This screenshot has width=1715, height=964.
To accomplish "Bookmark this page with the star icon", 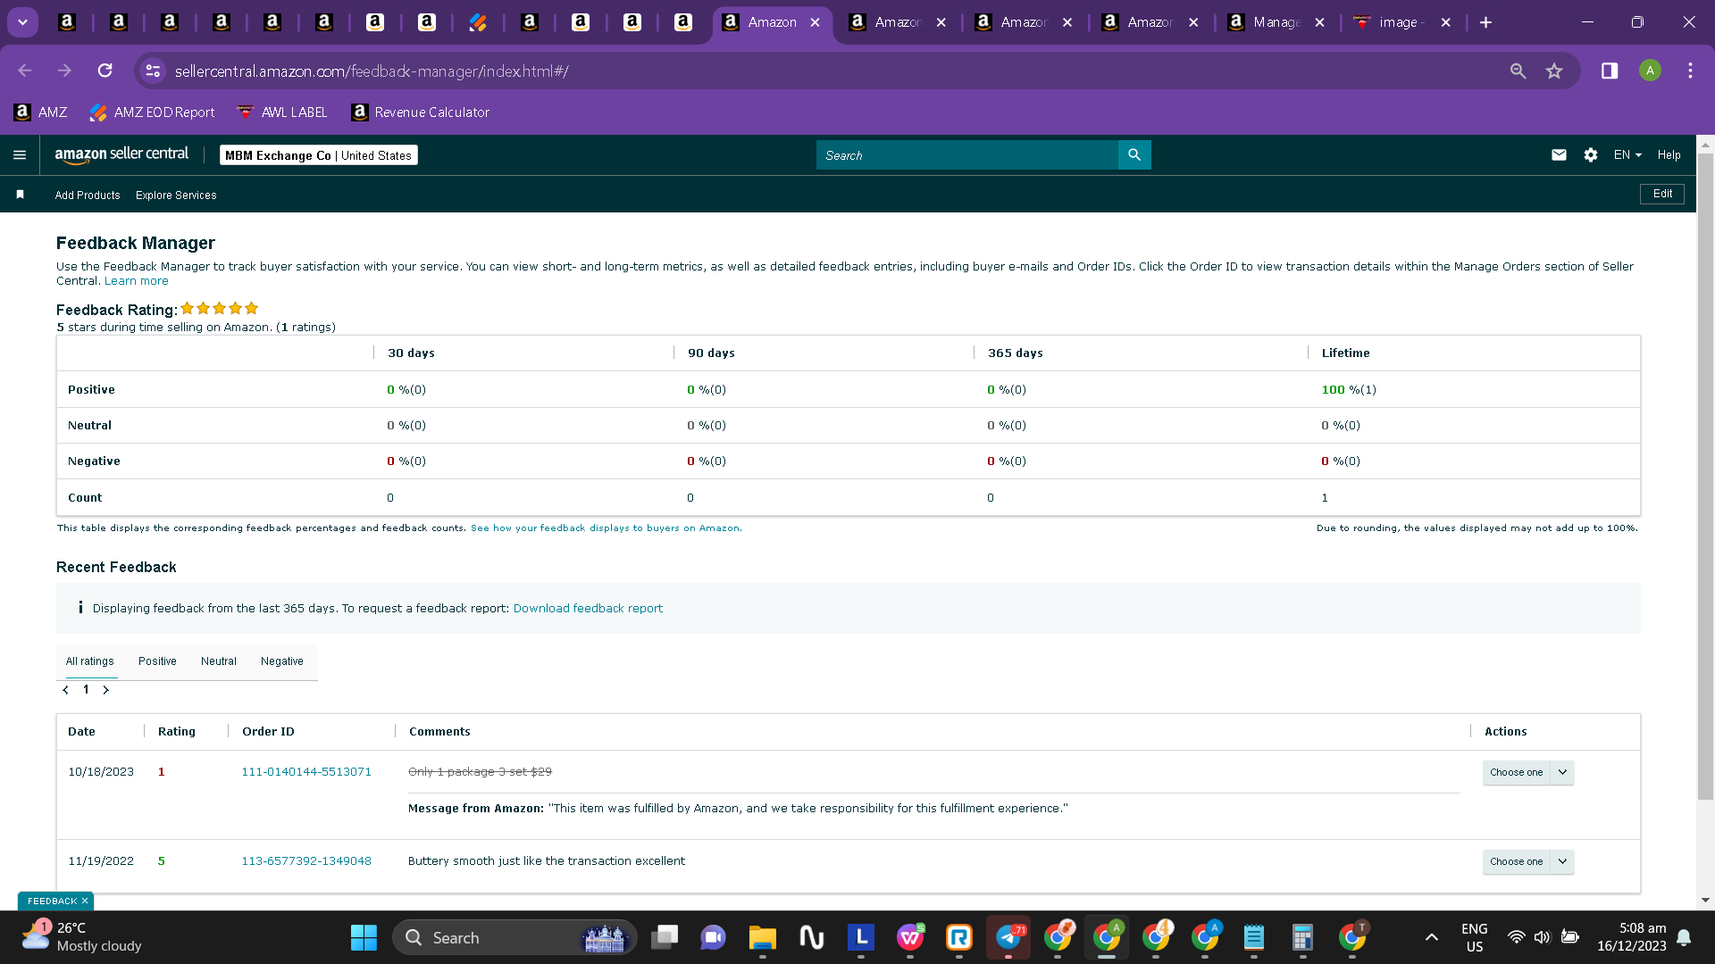I will click(x=1554, y=71).
